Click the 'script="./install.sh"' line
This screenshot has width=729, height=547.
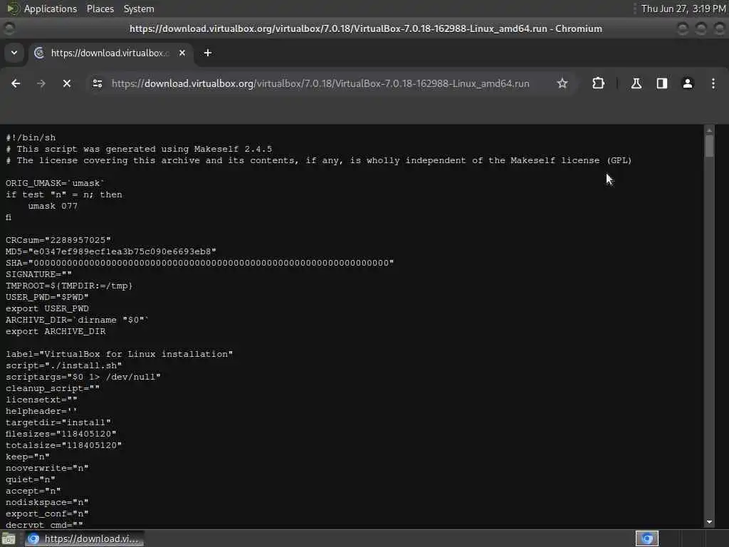[x=63, y=365]
